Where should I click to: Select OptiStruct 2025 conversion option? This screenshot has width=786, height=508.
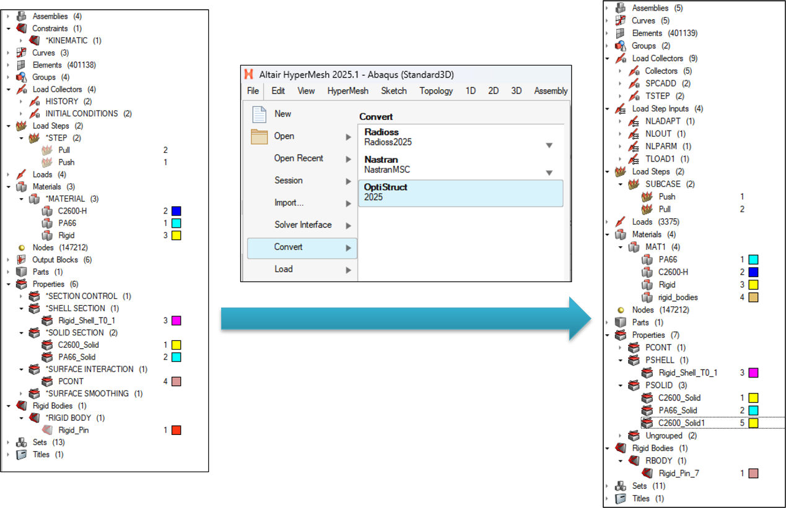point(460,192)
